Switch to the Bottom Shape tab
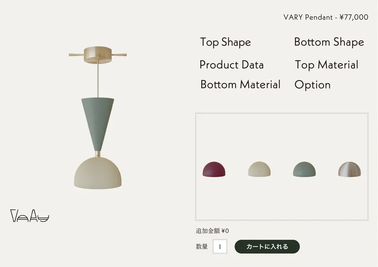378x267 pixels. 329,42
